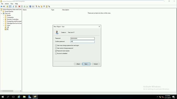This screenshot has height=99, width=177.
Task: Select the Saved Queries tree item
Action: tap(9, 12)
